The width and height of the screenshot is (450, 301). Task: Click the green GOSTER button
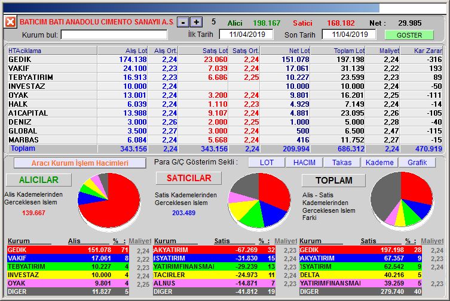tap(409, 35)
